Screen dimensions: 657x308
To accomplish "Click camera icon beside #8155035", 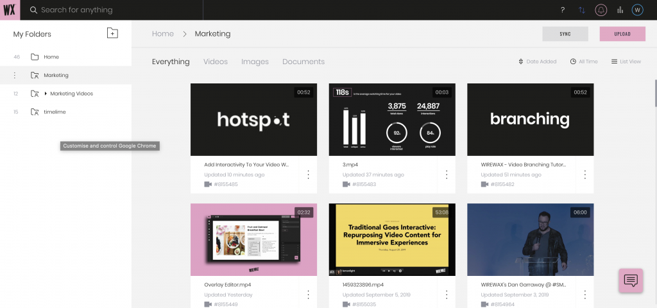I will [346, 304].
